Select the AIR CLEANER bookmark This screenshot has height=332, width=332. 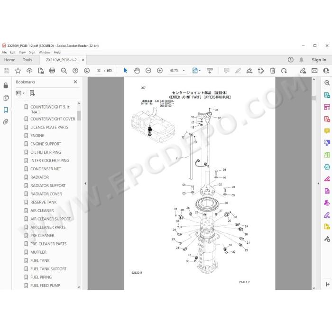tap(42, 211)
